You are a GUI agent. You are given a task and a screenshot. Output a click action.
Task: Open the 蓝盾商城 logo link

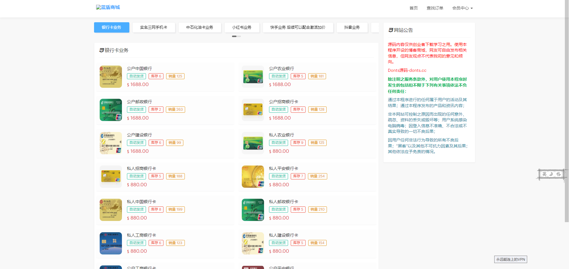pos(108,7)
